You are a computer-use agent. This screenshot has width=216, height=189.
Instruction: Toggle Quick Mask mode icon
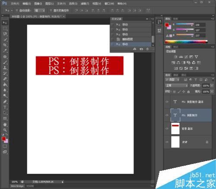pyautogui.click(x=5, y=146)
